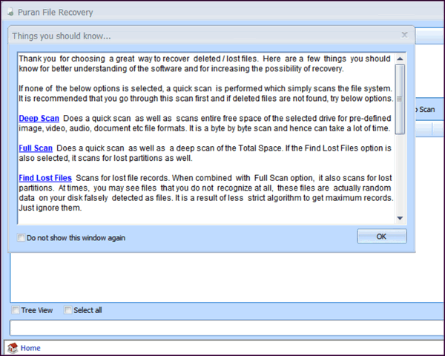Screen dimensions: 445x356
Task: Click the Puran File Recovery title icon
Action: tap(11, 12)
